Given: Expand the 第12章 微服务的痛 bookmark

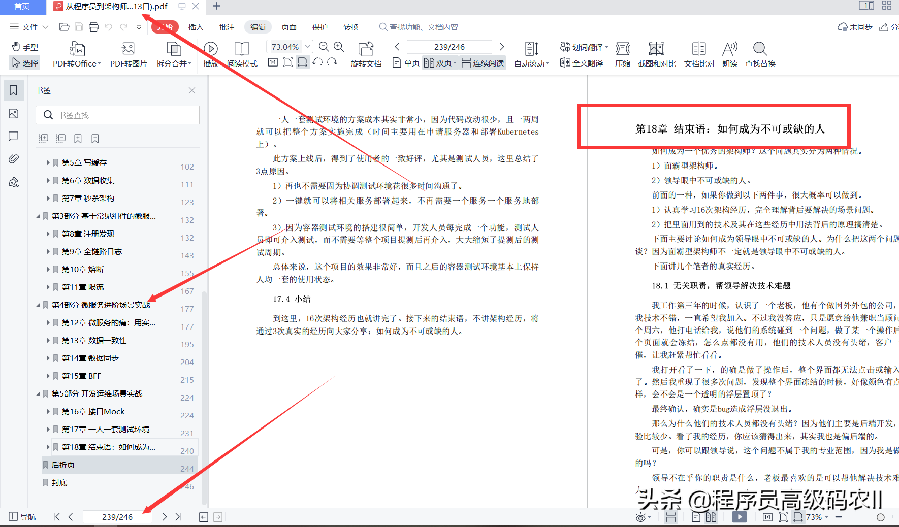Looking at the screenshot, I should tap(48, 323).
